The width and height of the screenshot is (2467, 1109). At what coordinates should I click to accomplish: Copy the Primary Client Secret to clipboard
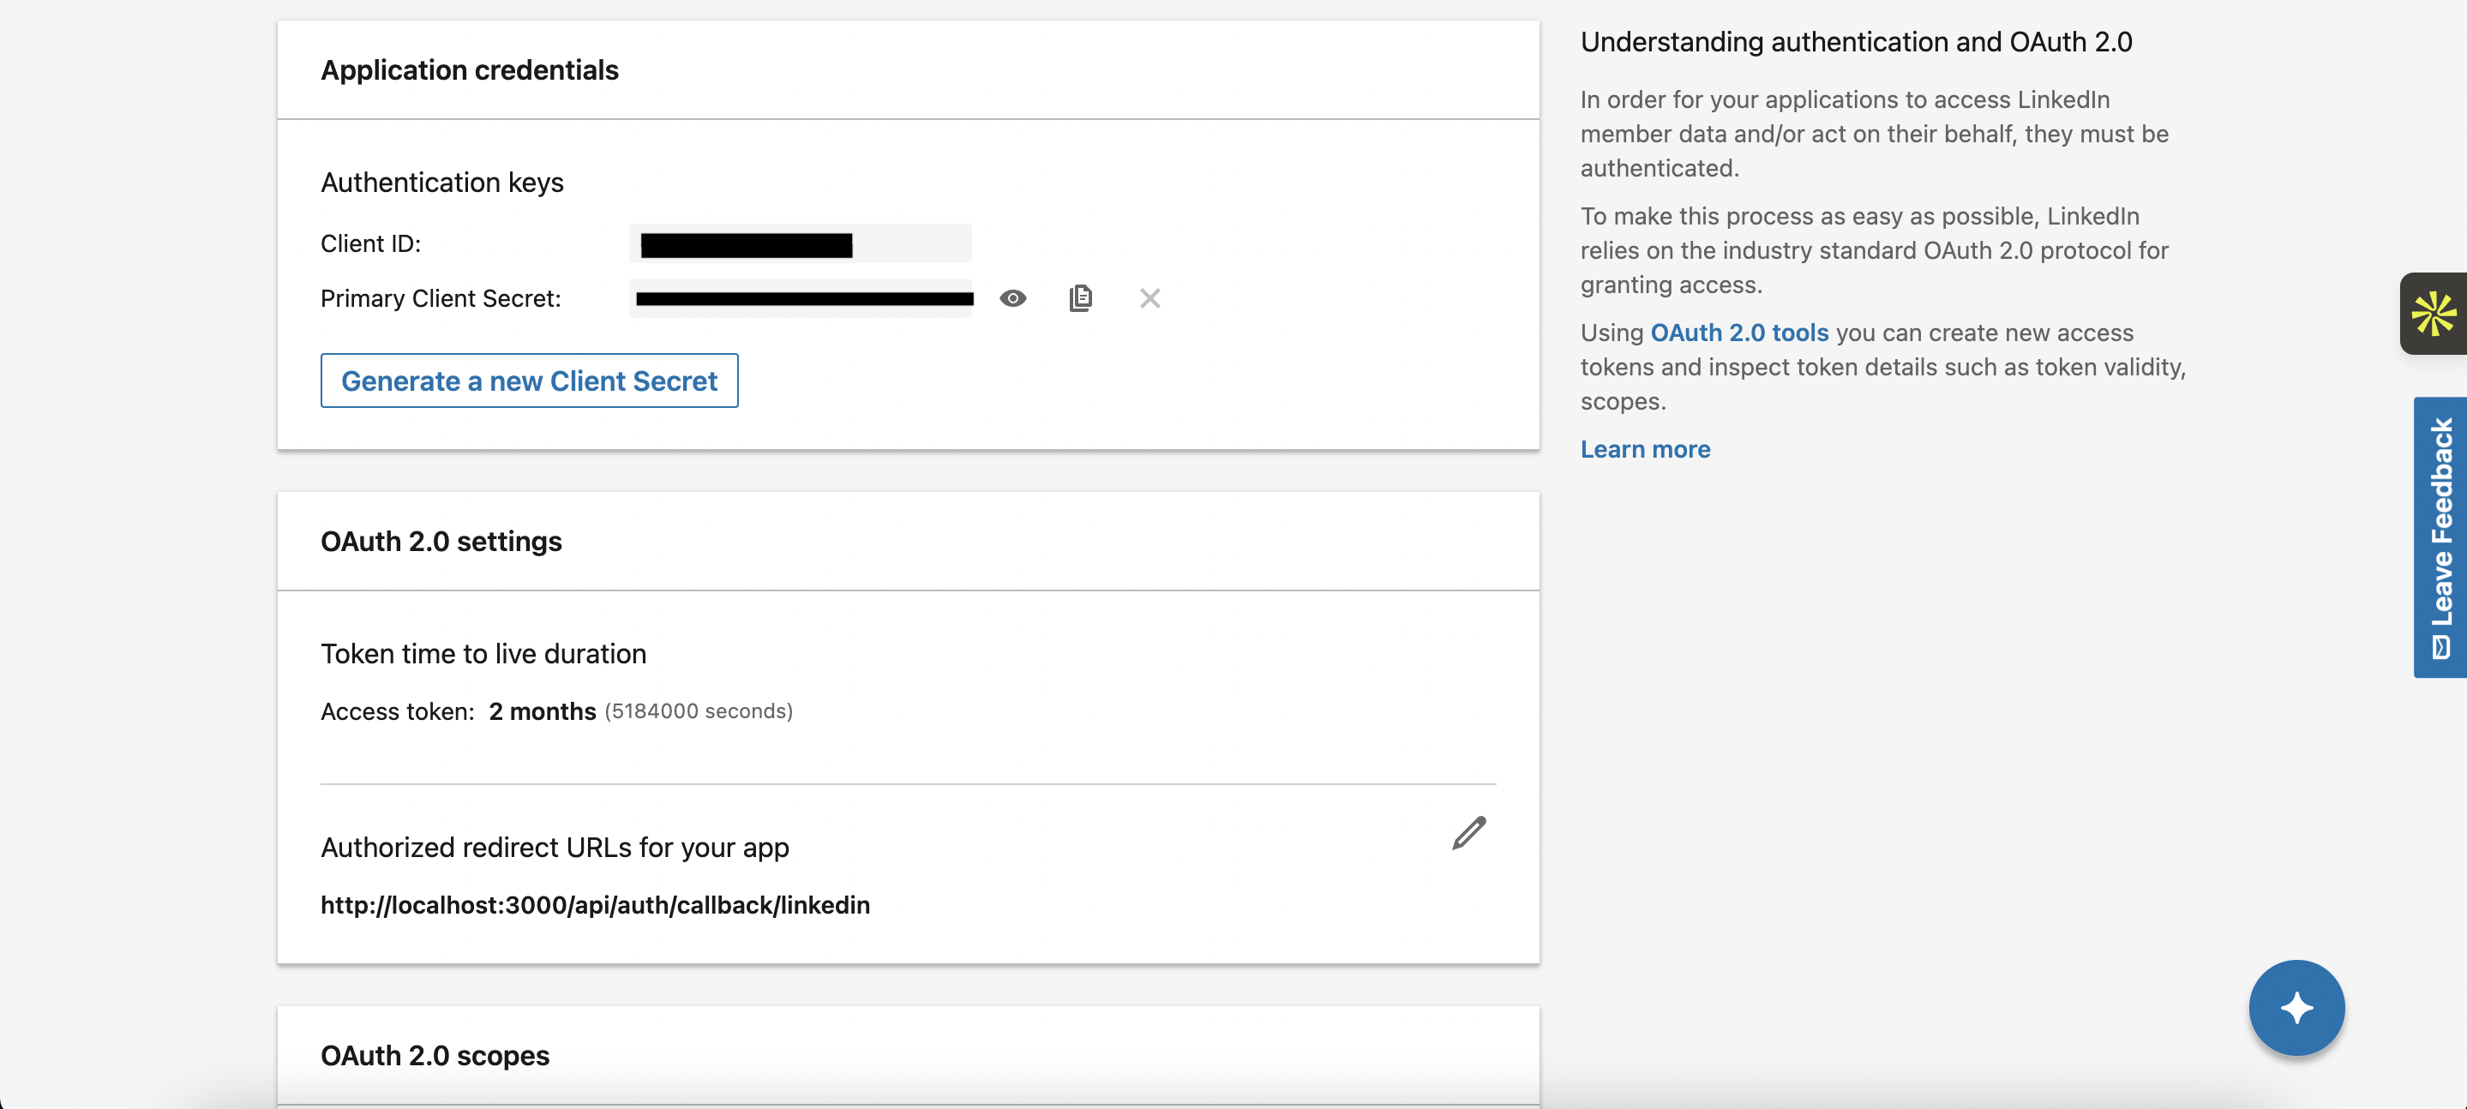point(1080,299)
